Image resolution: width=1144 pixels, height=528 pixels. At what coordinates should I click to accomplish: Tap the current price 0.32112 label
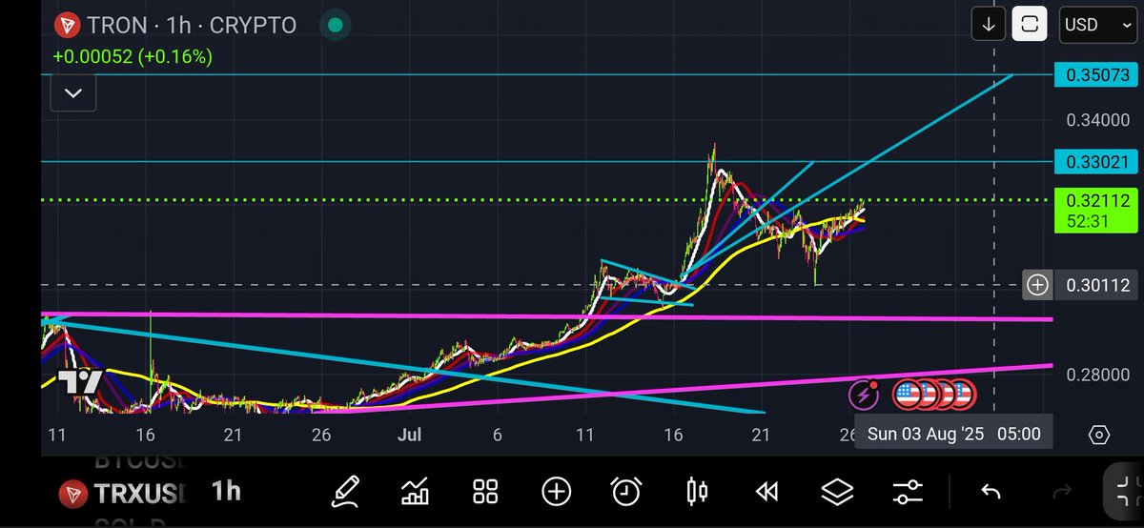[1097, 211]
